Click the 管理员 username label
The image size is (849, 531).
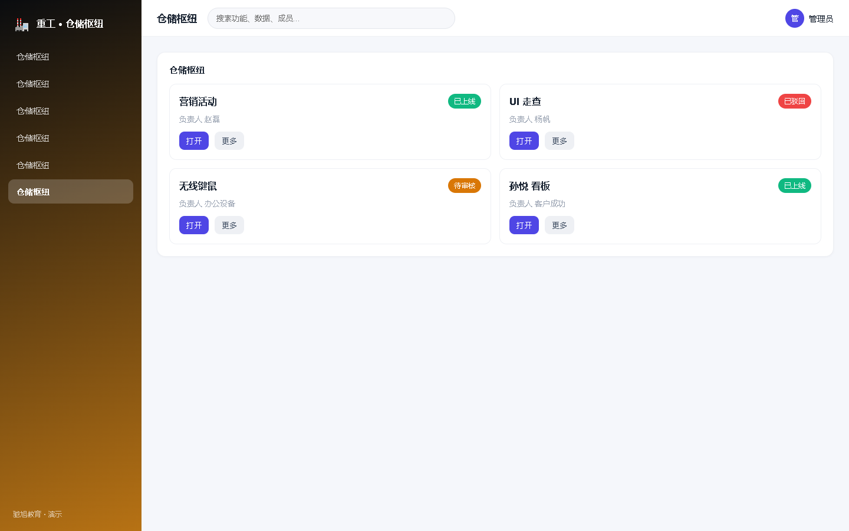[821, 19]
